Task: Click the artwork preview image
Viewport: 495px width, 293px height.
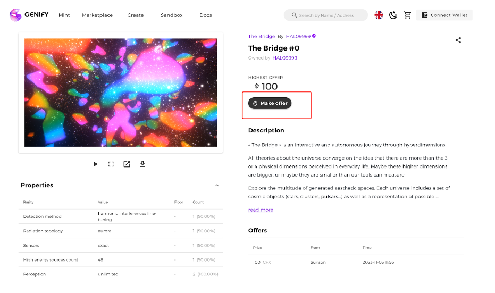Action: (121, 93)
